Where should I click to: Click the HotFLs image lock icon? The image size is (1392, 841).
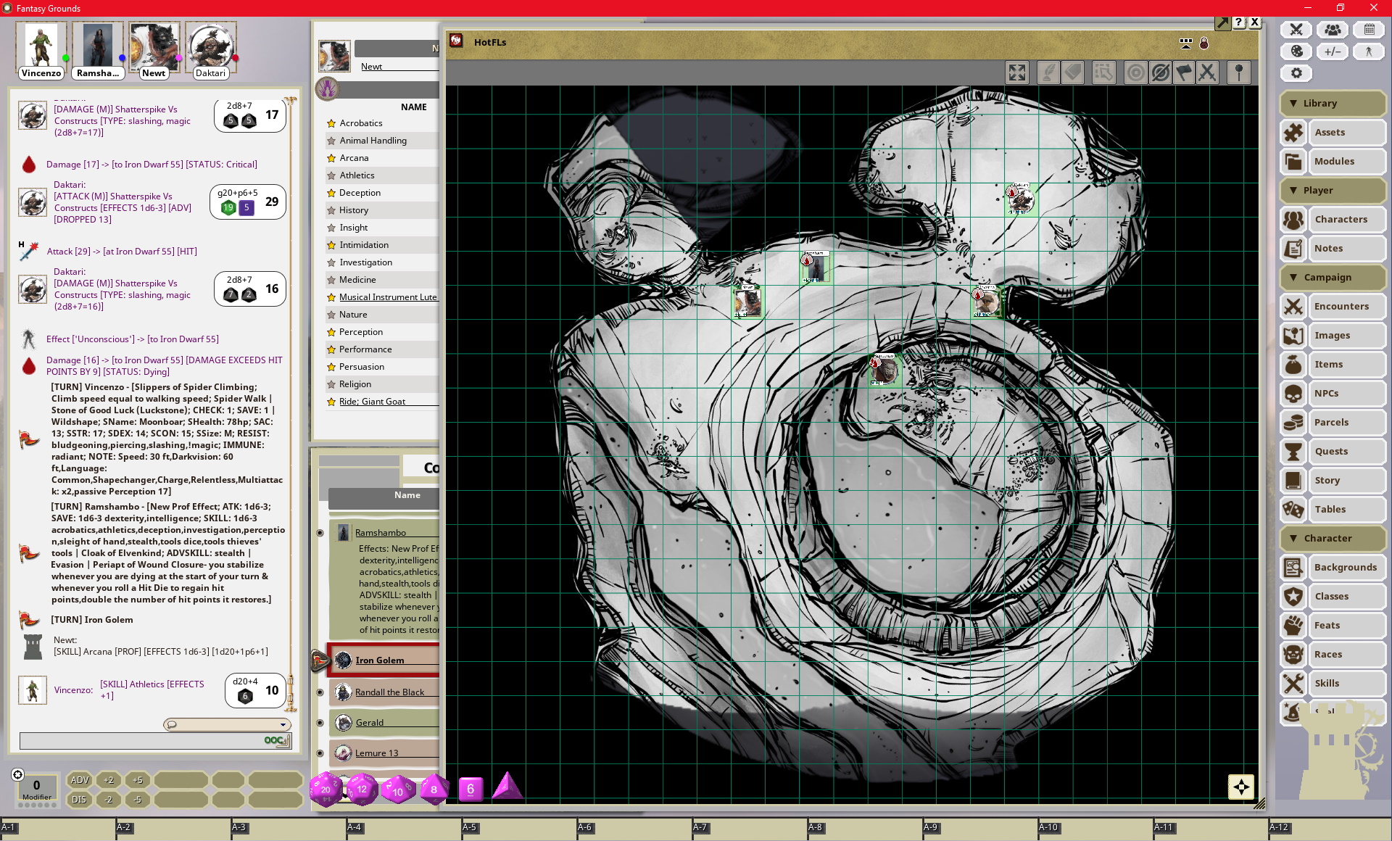click(1204, 43)
